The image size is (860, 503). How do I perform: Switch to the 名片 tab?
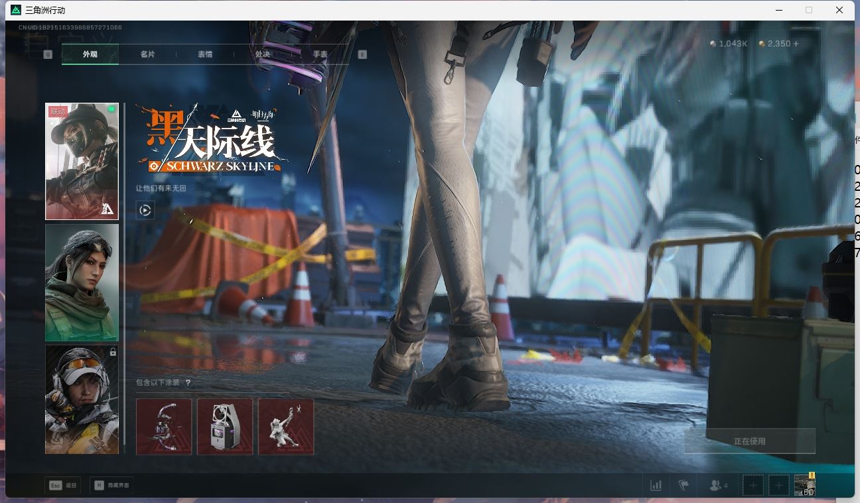[148, 54]
